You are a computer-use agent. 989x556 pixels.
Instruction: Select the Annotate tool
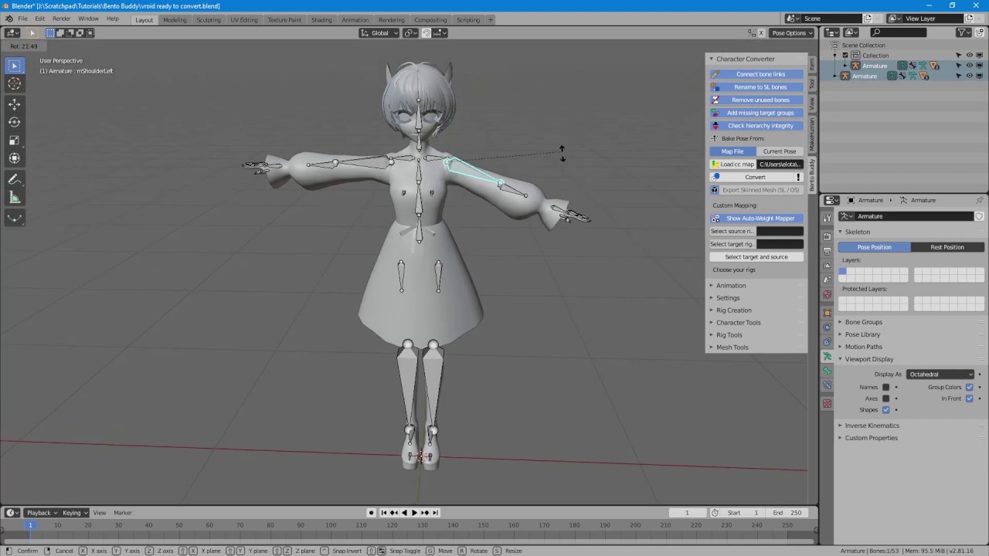point(15,179)
